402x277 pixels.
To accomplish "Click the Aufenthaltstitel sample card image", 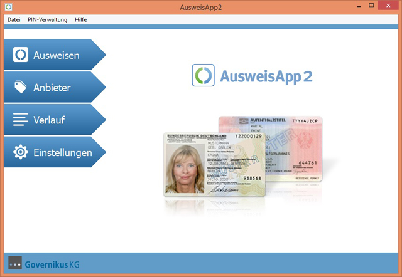I will 293,149.
